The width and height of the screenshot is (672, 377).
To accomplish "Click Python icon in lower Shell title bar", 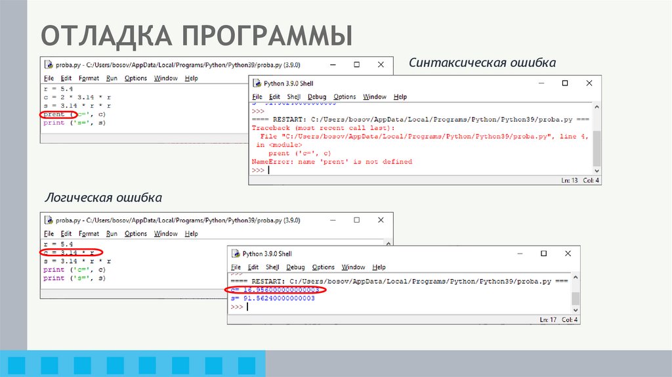I will click(236, 254).
